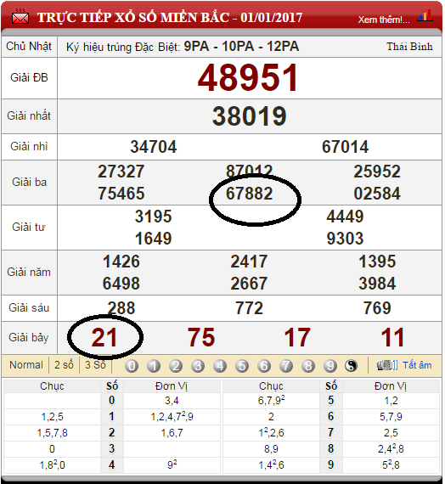Select digit 7 filter ball
The image size is (445, 484).
coord(286,366)
